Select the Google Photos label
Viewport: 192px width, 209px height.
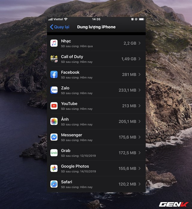[75, 166]
